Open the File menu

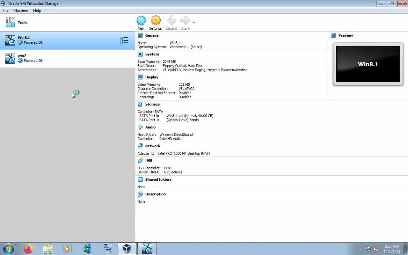(5, 11)
